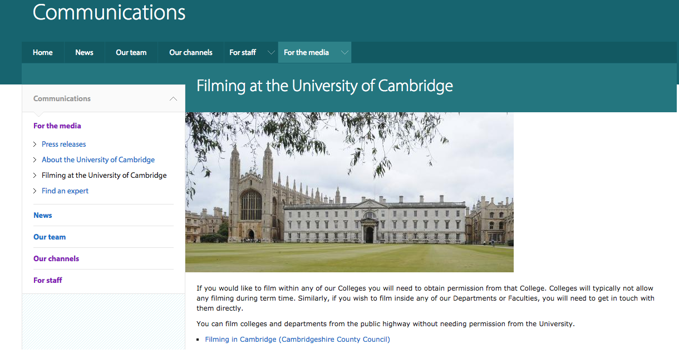Screen dimensions: 679x359
Task: Collapse the Communications sidebar section chevron
Action: coord(173,99)
